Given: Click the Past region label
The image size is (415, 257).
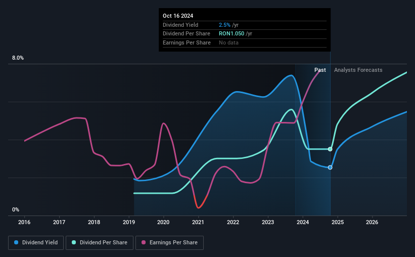Looking at the screenshot, I should tap(320, 70).
